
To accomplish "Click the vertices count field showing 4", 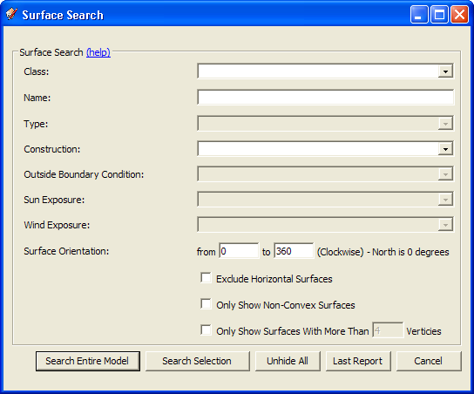I will 388,330.
